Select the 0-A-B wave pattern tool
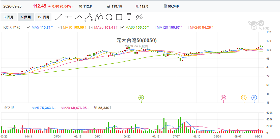The image size is (280, 139). pyautogui.click(x=89, y=17)
